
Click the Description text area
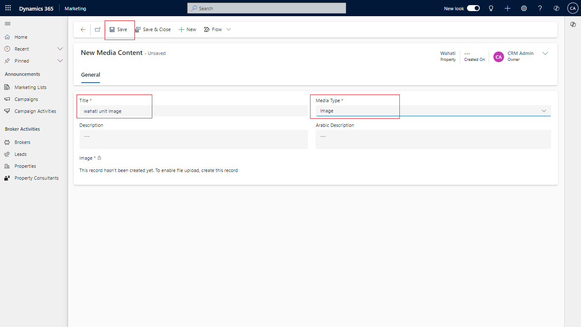[194, 139]
